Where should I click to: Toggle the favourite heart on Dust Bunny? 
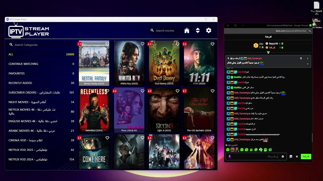point(177,44)
